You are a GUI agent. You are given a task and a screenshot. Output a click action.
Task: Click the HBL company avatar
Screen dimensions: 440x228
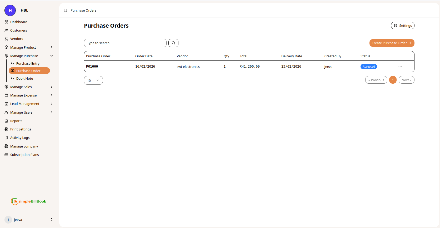pyautogui.click(x=10, y=11)
